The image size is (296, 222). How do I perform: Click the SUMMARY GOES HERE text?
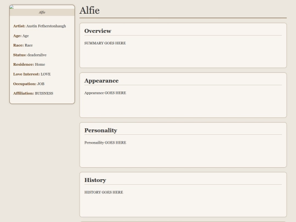pos(105,43)
